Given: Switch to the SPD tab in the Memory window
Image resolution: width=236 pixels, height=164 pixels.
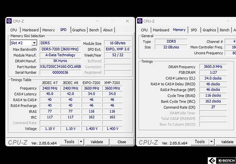Looking at the screenshot, I should point(194,30).
